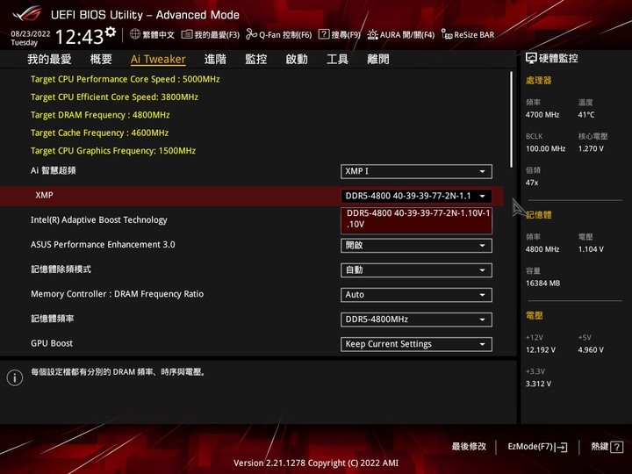Open 我的最愛(F3) favorites icon
Screen dimensions: 632x474
coord(187,34)
